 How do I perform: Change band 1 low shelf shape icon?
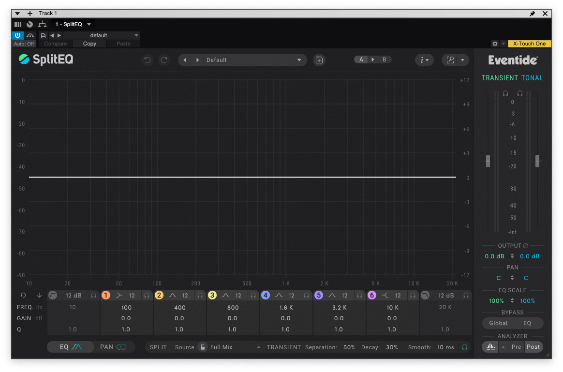119,295
